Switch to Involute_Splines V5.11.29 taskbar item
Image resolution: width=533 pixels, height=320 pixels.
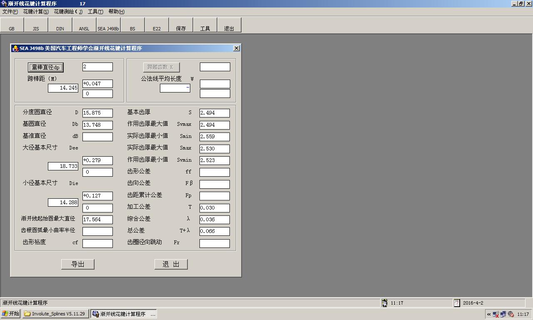click(x=55, y=314)
